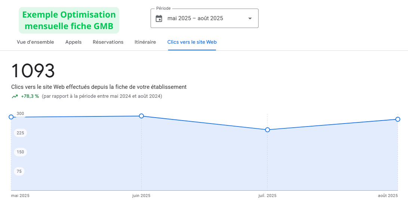This screenshot has height=203, width=408.
Task: Switch to the Vue d'ensemble tab
Action: [x=35, y=42]
